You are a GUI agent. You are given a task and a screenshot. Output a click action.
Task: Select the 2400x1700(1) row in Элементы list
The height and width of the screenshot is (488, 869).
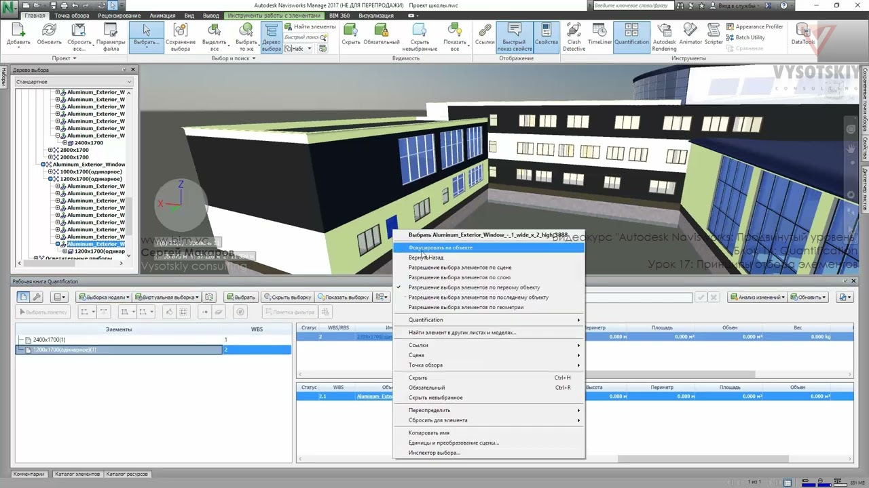coord(50,340)
